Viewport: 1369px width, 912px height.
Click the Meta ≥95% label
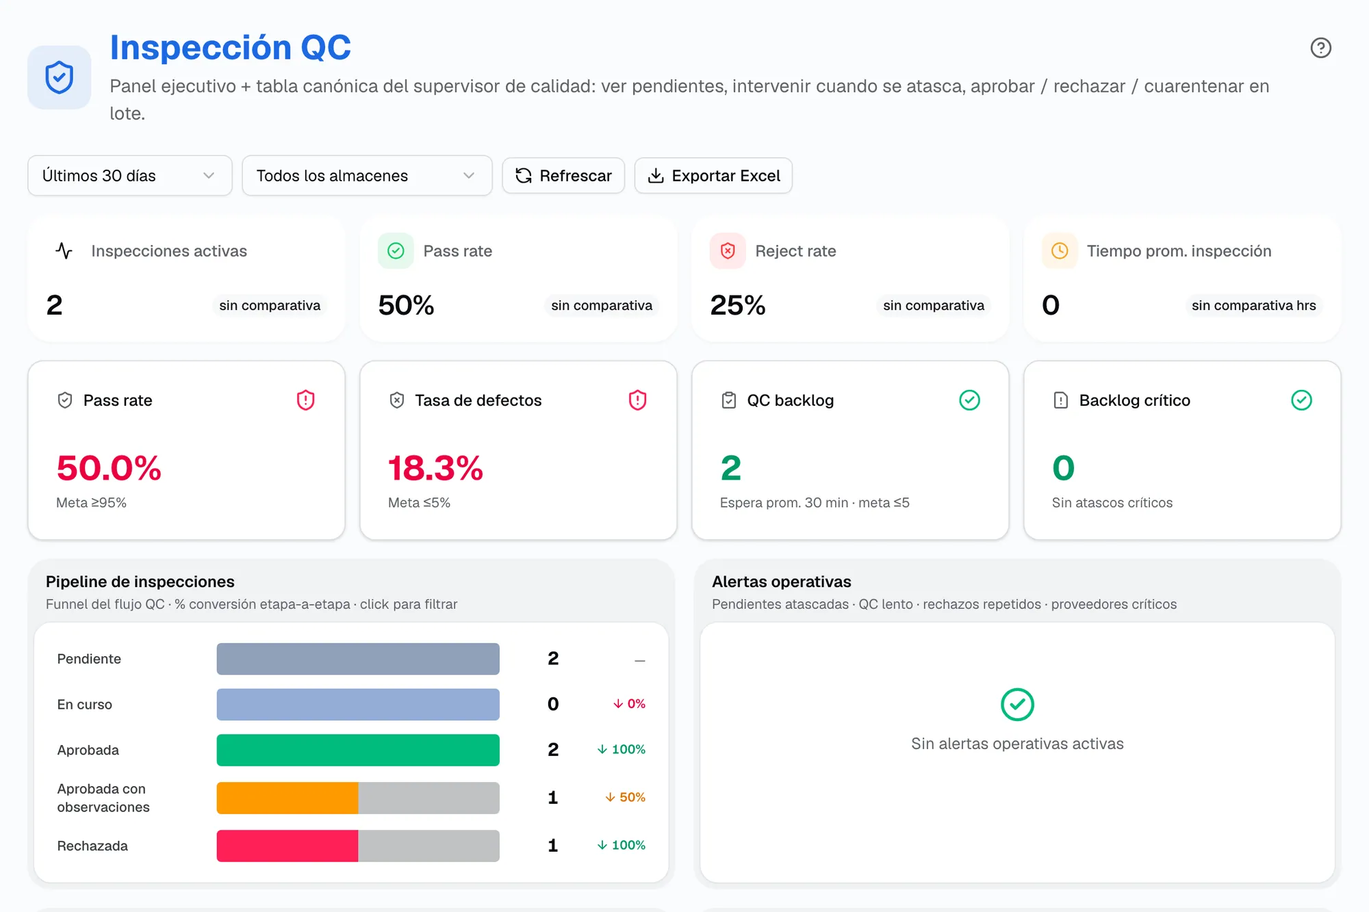(x=91, y=503)
